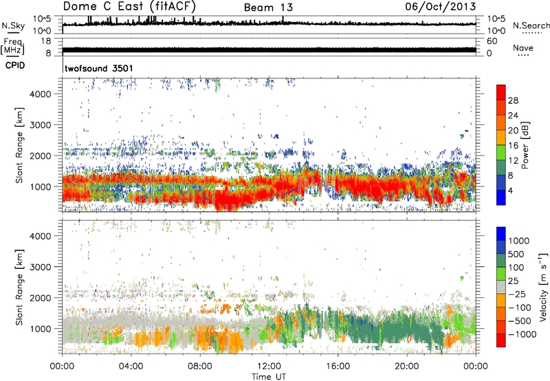This screenshot has height=381, width=550.
Task: Click the red bottom segment of the Velocity colorbar
Action: tap(501, 340)
